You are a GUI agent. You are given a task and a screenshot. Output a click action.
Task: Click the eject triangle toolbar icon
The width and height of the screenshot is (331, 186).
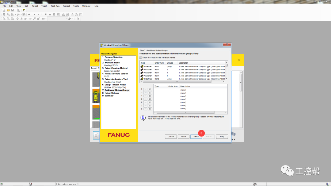click(x=50, y=15)
